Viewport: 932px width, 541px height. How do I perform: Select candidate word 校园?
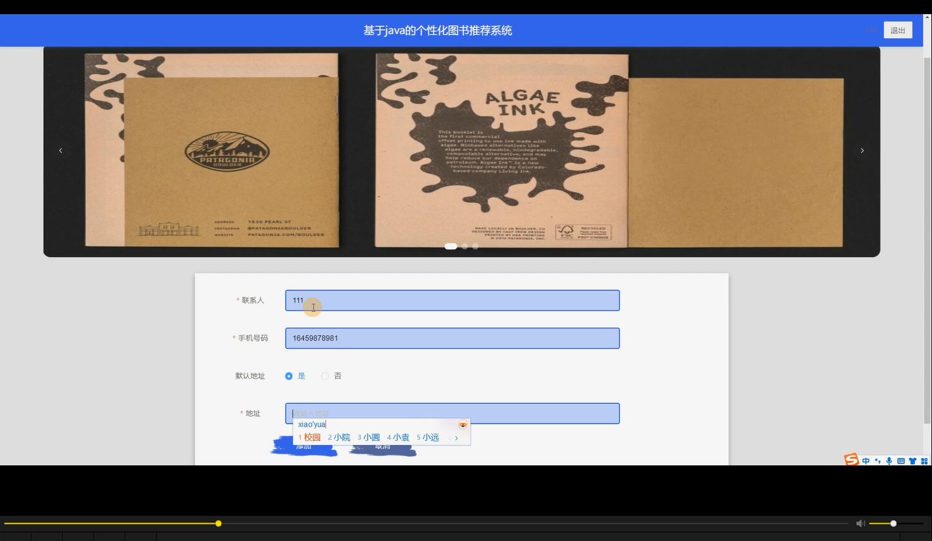click(x=311, y=437)
